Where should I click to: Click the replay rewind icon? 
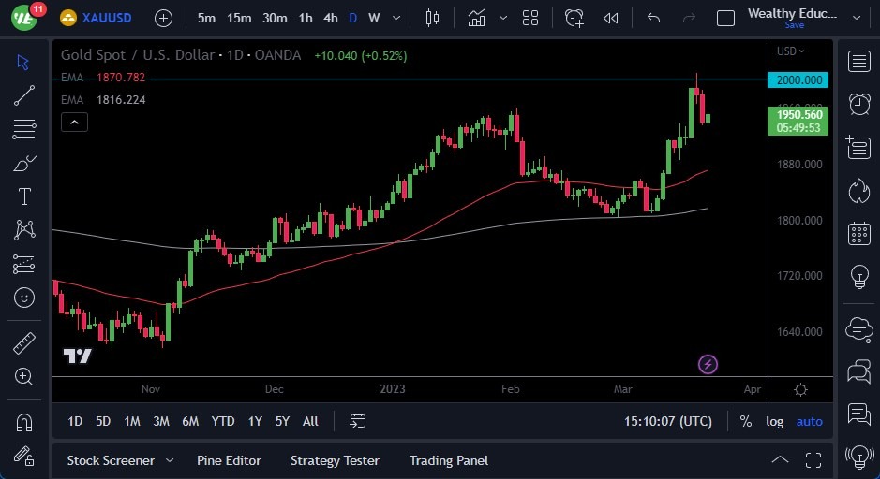pos(611,18)
